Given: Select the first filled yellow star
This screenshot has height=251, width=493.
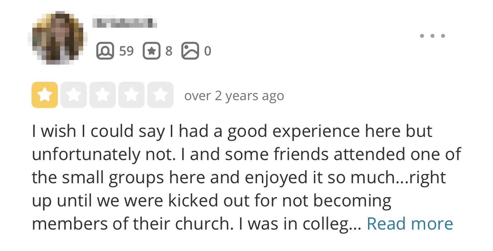Looking at the screenshot, I should click(x=45, y=95).
